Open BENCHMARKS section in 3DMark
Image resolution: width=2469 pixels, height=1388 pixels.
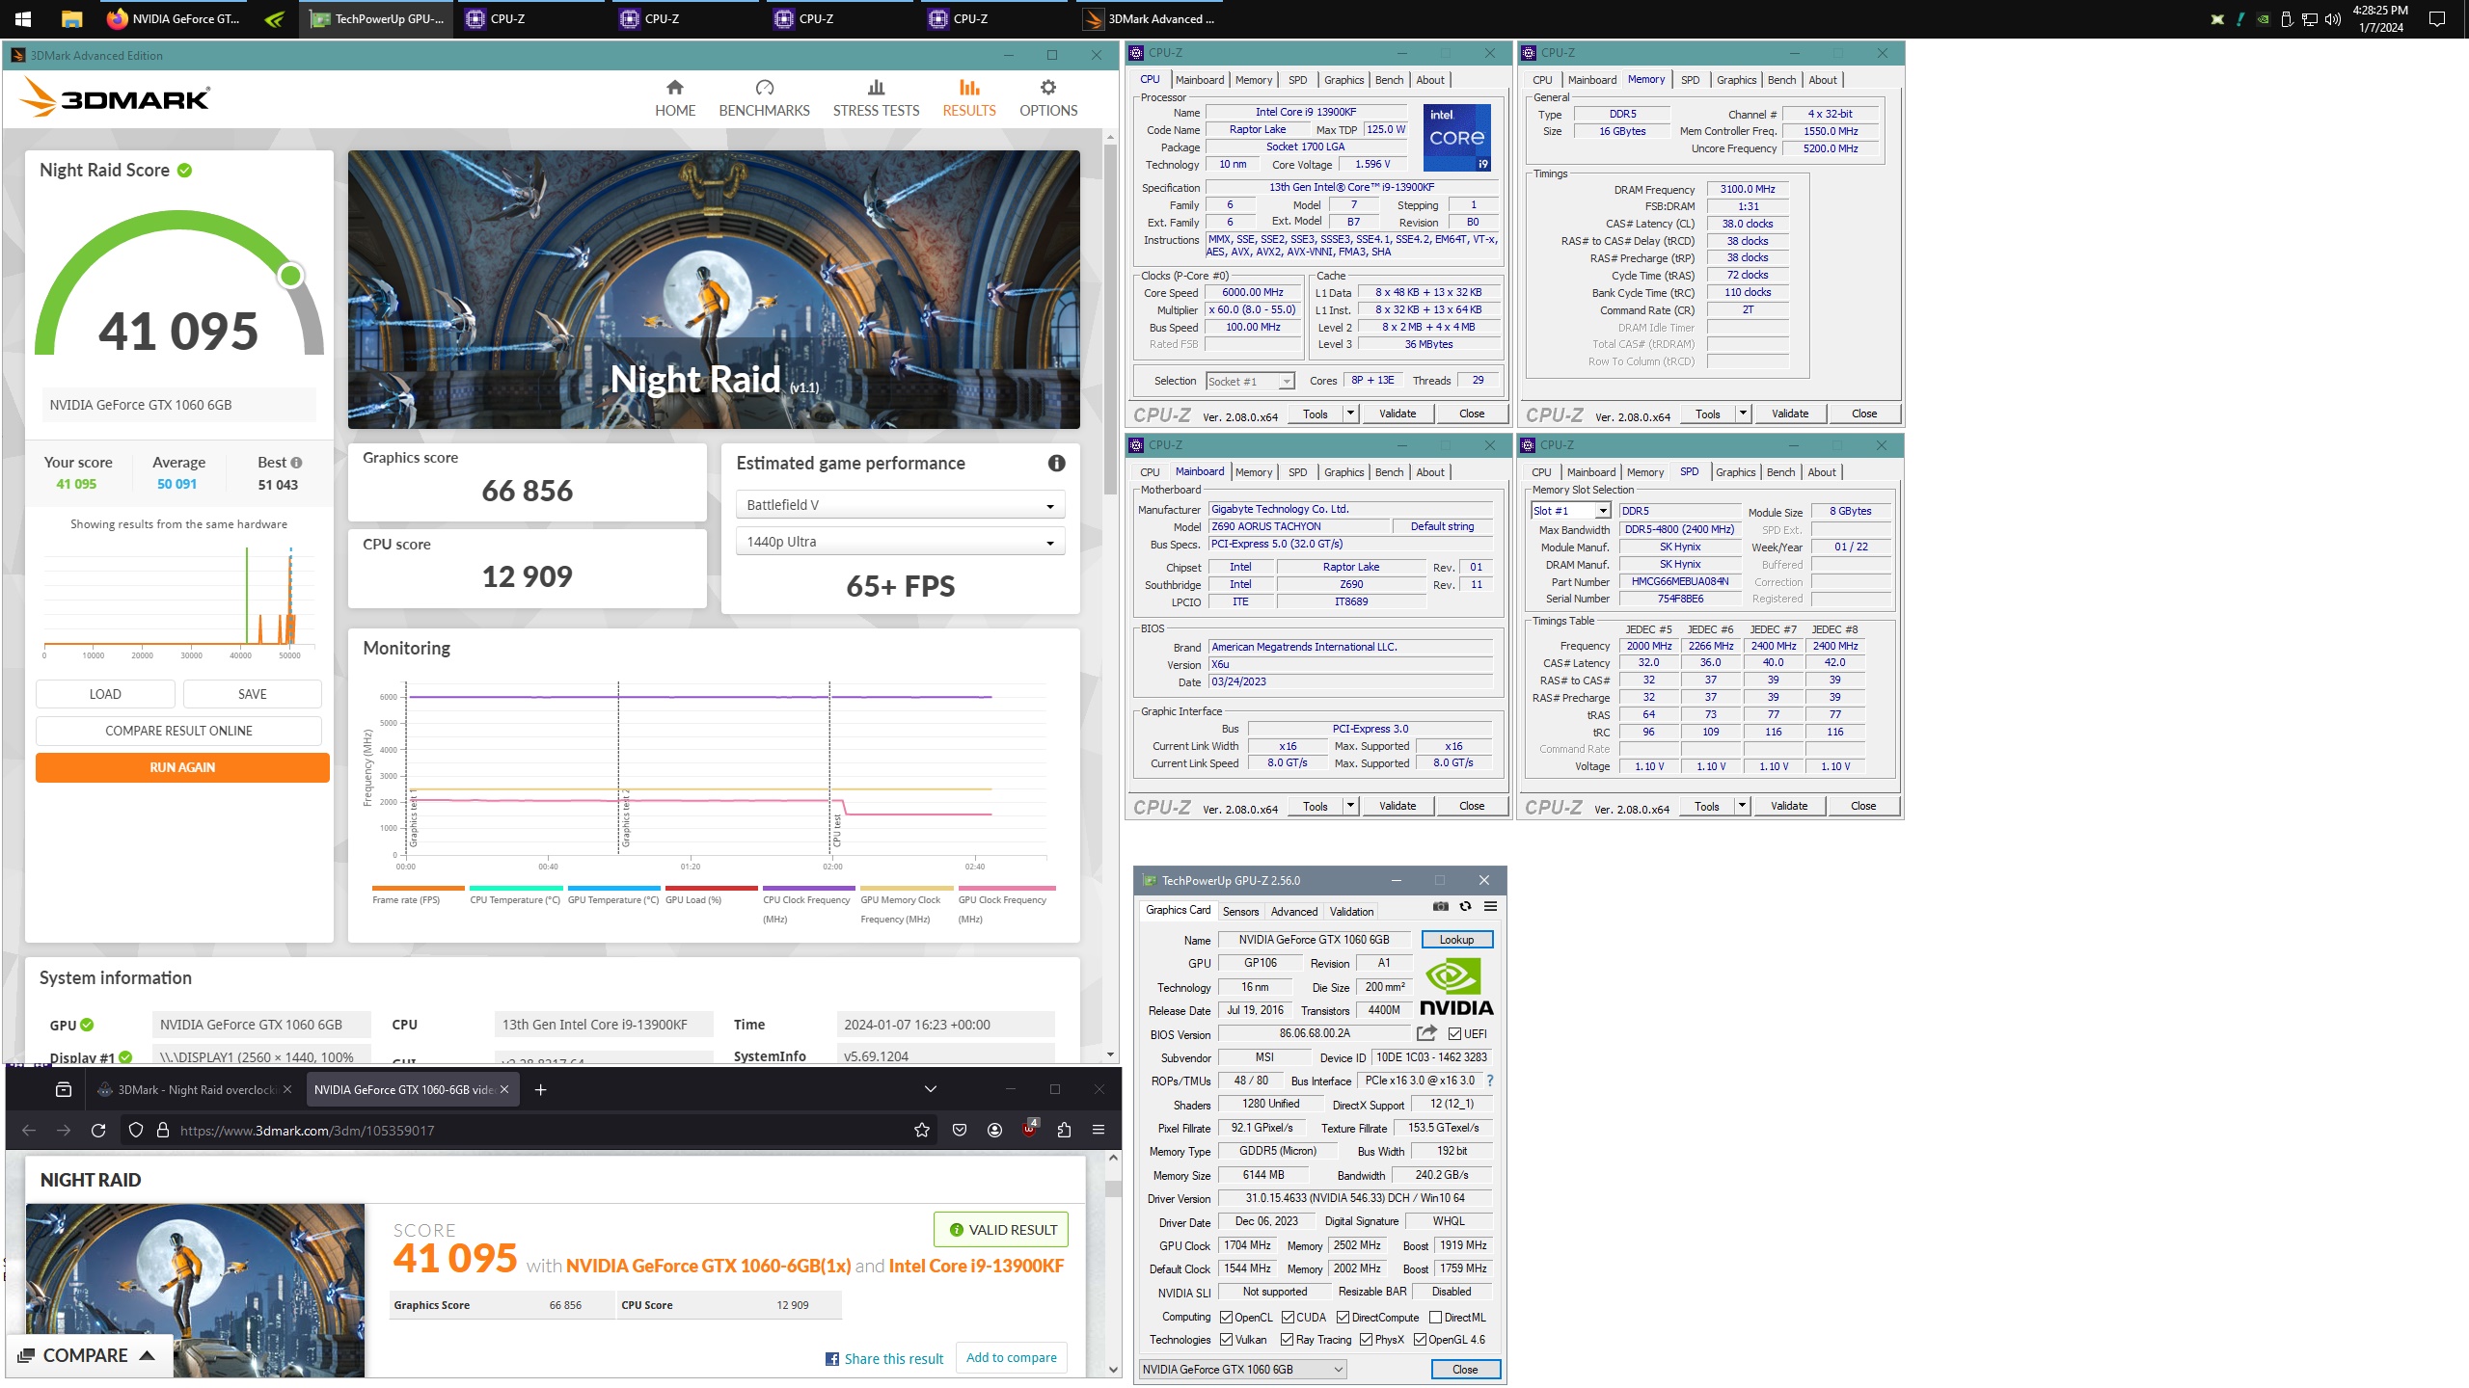tap(764, 99)
